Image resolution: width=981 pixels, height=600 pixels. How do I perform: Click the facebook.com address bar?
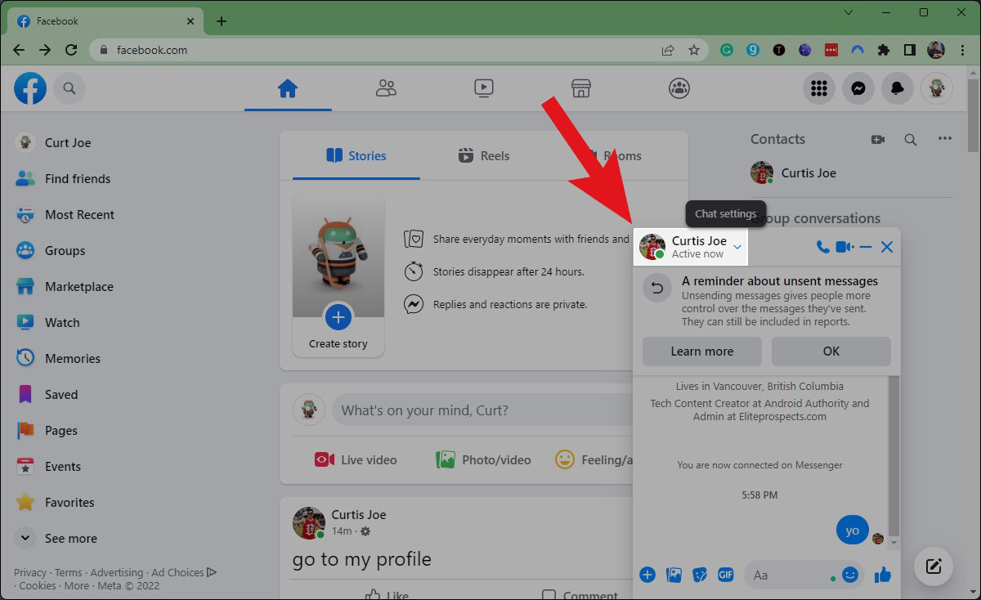(397, 50)
